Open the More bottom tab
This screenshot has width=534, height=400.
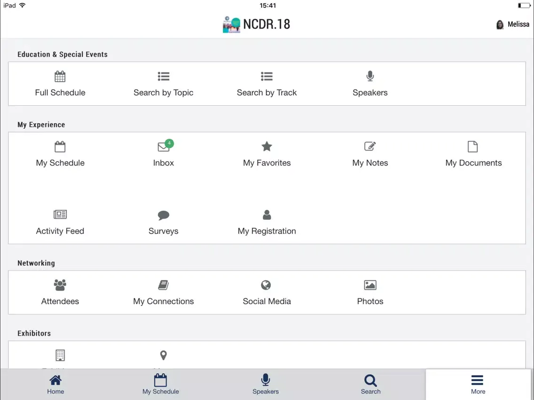click(x=478, y=385)
